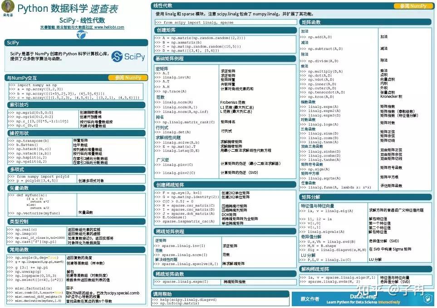This screenshot has width=437, height=308.
Task: Click the 'linalg.solve(A,b)' code line
Action: tap(177, 143)
